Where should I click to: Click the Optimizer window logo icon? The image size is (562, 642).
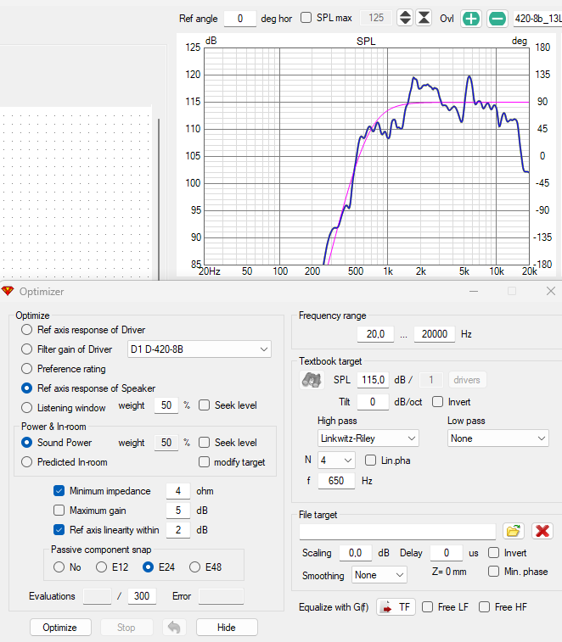(x=8, y=291)
